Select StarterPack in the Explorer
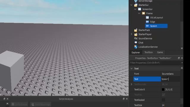This screenshot has width=190, height=107. pos(144,30)
